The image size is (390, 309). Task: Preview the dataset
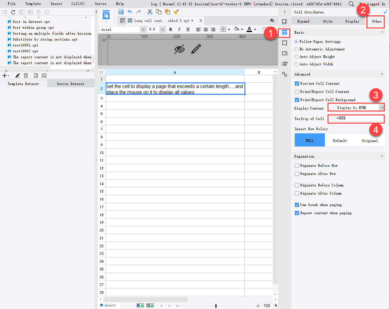[36, 76]
